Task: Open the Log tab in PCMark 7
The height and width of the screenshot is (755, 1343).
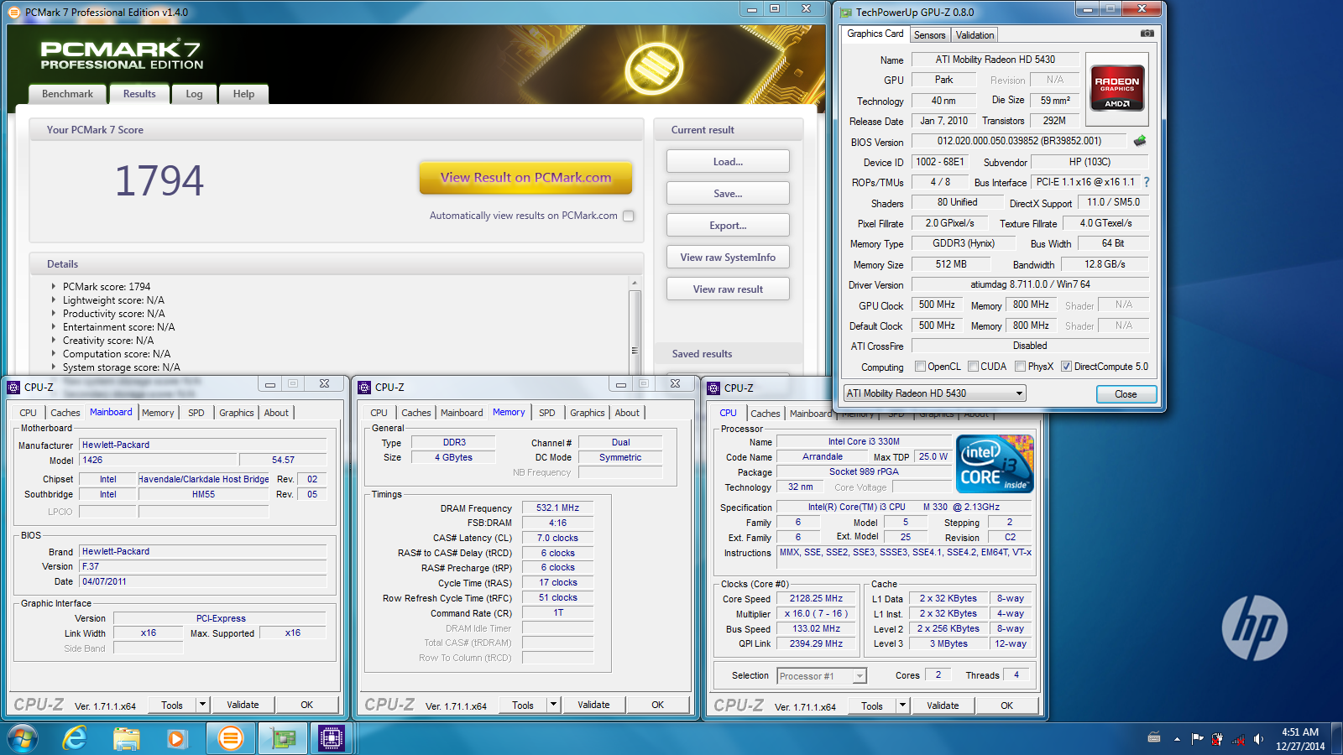Action: point(194,94)
